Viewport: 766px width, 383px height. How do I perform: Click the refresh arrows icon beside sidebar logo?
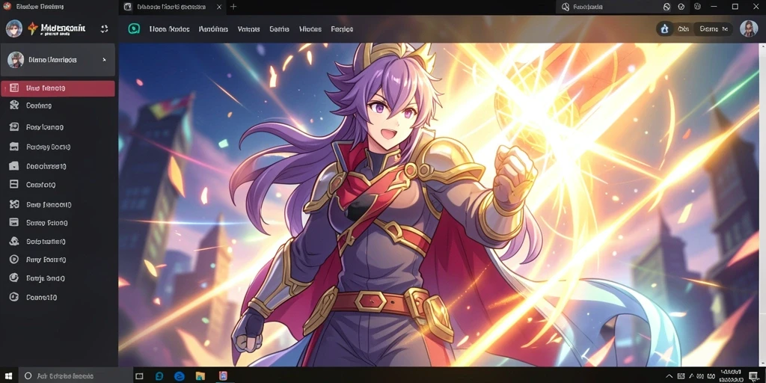pyautogui.click(x=104, y=29)
